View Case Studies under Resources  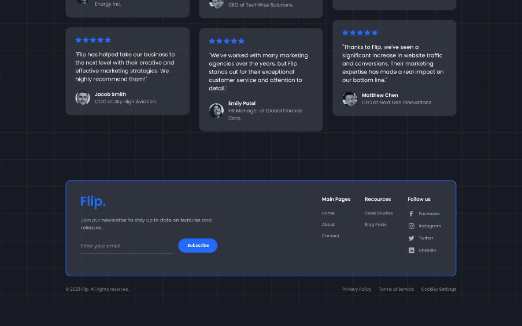click(379, 213)
